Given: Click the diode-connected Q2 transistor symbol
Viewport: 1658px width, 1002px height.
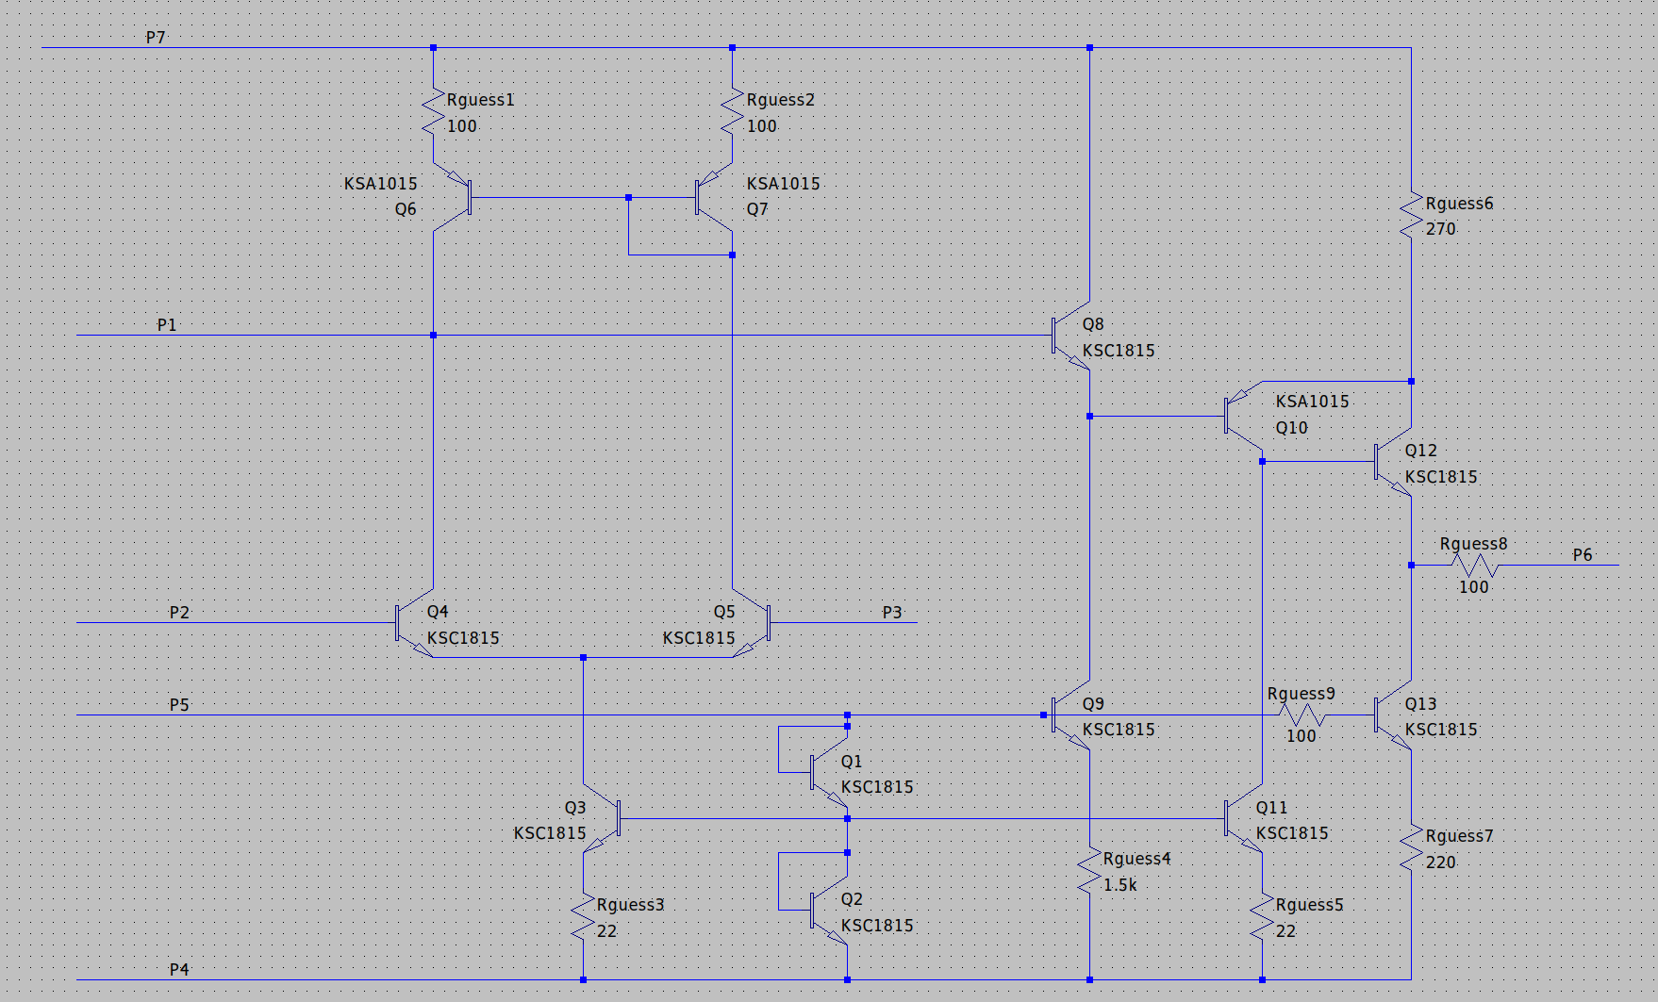Looking at the screenshot, I should [830, 910].
